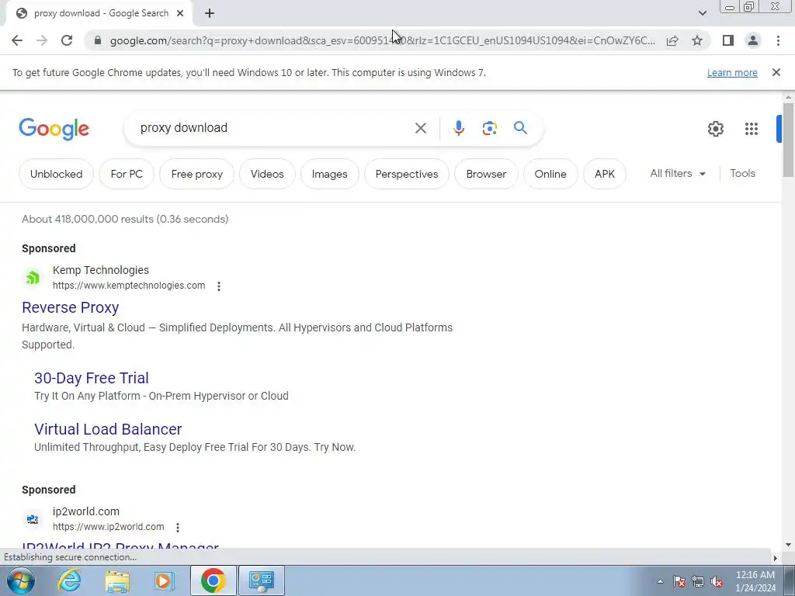The image size is (795, 596).
Task: Open Windows Explorer from taskbar
Action: coord(117,580)
